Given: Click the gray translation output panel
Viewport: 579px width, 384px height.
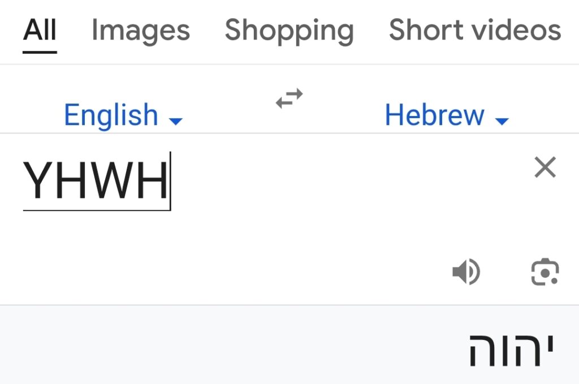Looking at the screenshot, I should 289,345.
